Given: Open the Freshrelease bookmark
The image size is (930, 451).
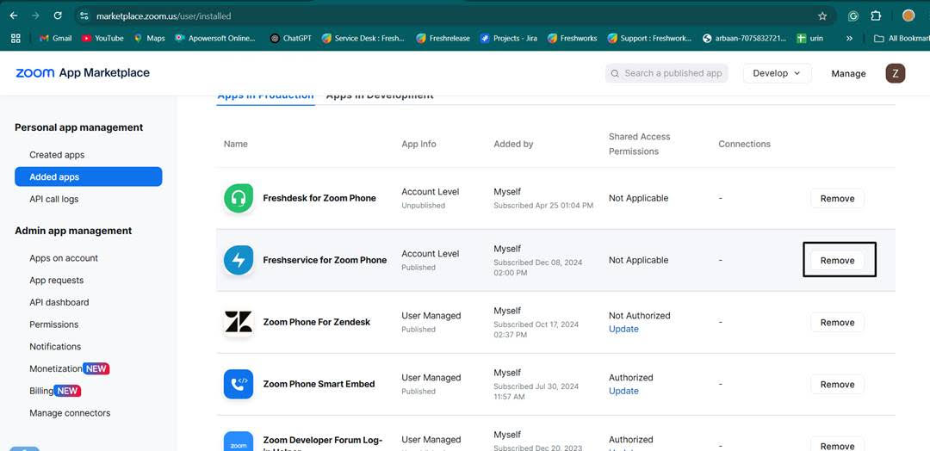Looking at the screenshot, I should pos(443,38).
